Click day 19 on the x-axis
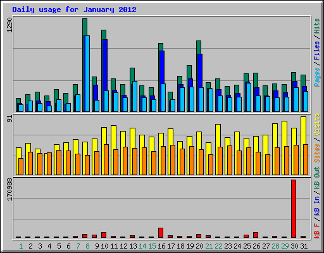 [x=190, y=246]
